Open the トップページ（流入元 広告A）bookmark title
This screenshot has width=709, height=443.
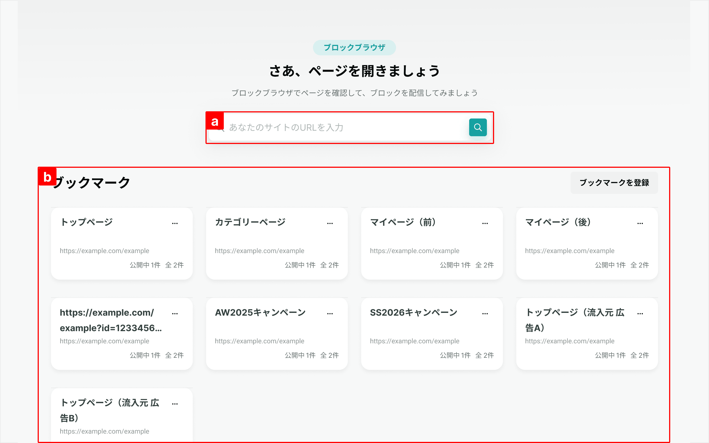(x=575, y=320)
